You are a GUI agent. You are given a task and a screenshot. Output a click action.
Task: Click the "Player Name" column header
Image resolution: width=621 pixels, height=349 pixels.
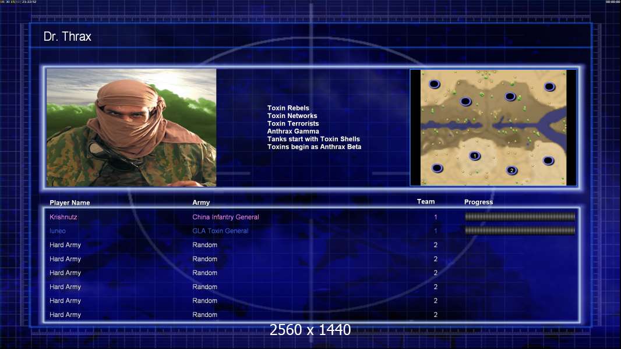pyautogui.click(x=70, y=202)
